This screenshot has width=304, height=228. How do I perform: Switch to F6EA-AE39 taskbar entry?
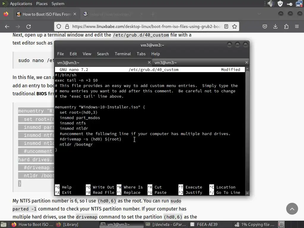(210, 224)
